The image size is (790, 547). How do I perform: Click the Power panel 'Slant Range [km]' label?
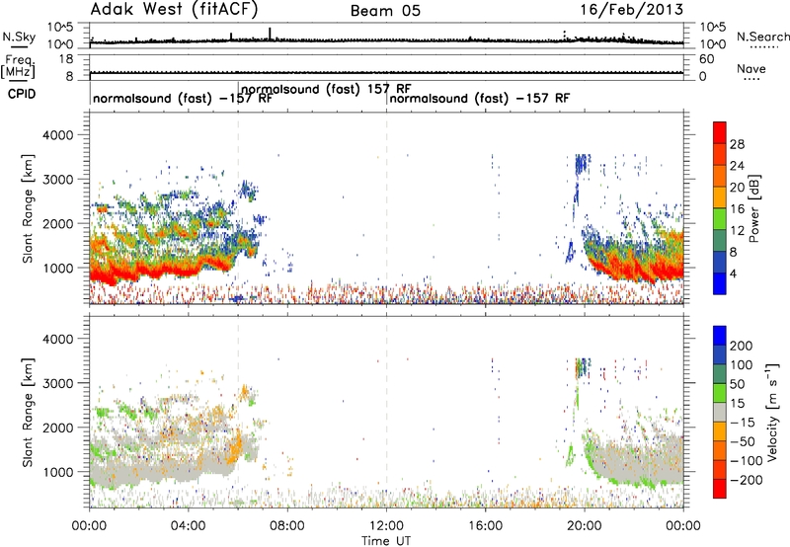pyautogui.click(x=28, y=208)
